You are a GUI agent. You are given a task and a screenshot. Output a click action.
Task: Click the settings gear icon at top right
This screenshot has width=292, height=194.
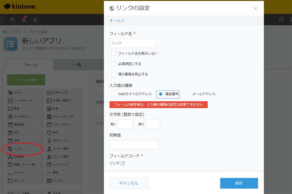[281, 20]
